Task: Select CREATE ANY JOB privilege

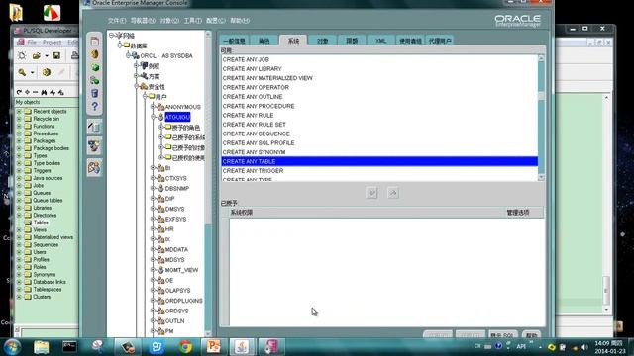Action: [x=379, y=59]
